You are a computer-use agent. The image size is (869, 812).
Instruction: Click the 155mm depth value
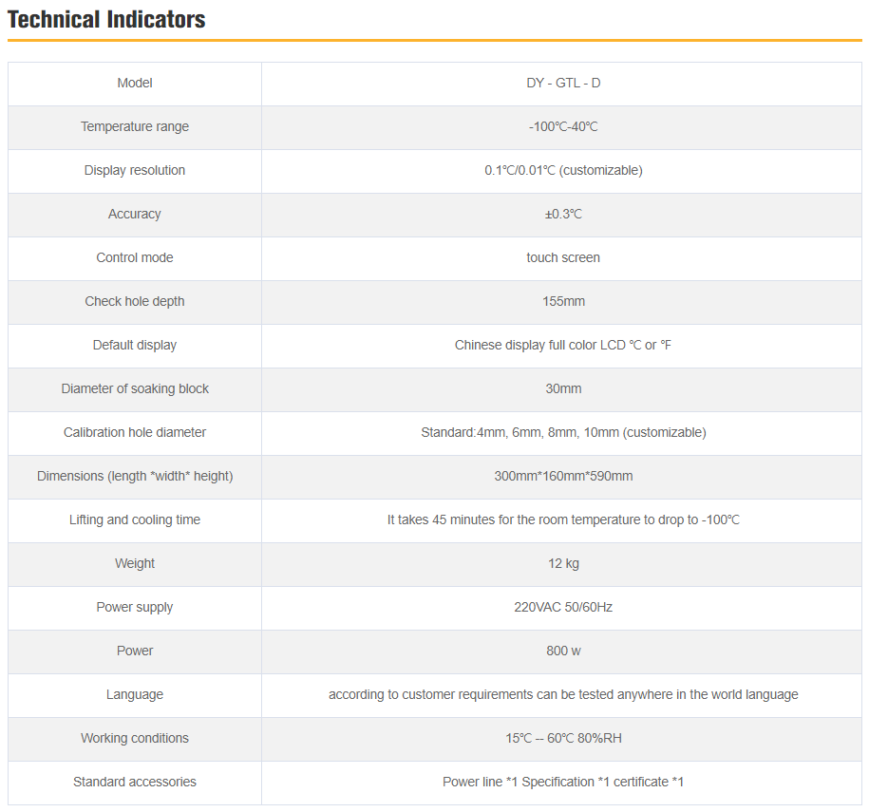coord(563,302)
